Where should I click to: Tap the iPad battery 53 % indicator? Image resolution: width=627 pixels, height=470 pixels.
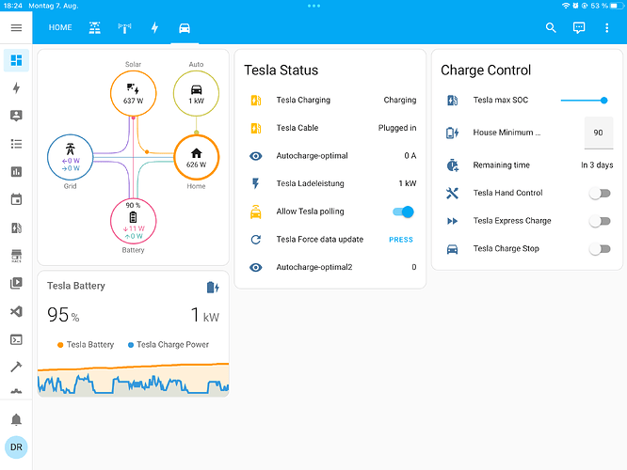[608, 6]
